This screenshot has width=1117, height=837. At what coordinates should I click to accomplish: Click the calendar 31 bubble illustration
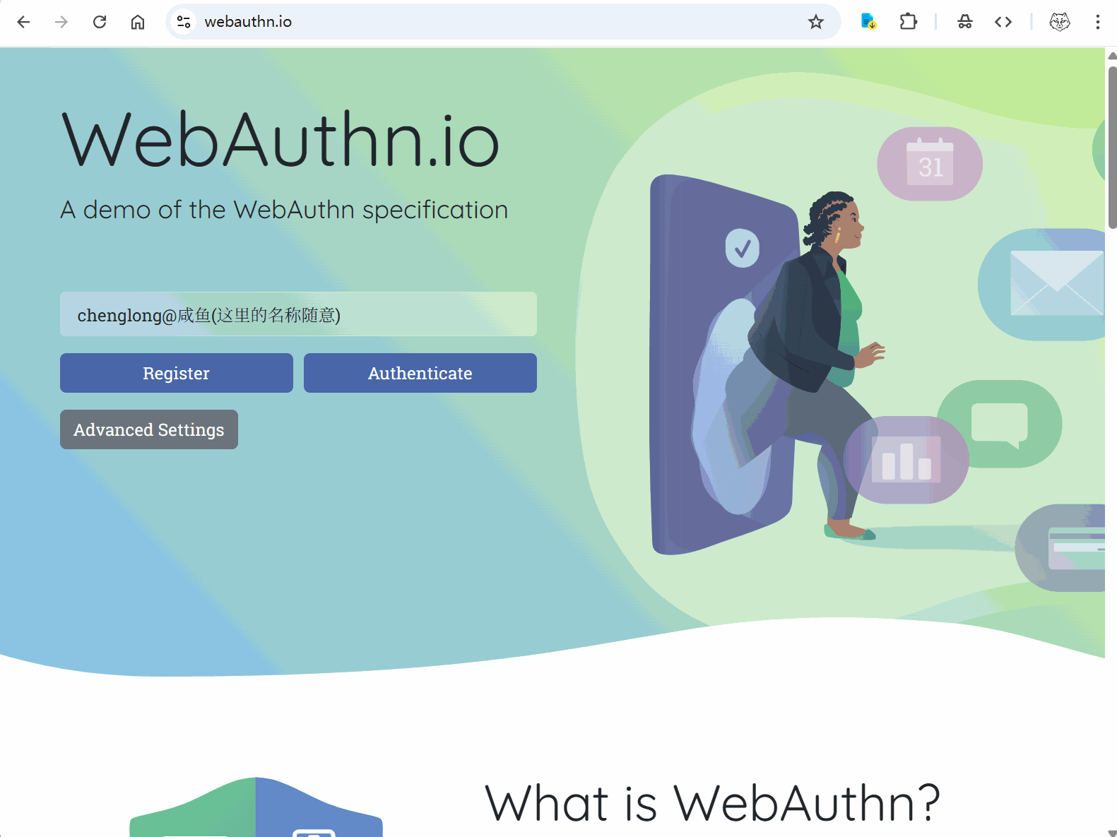[x=930, y=164]
